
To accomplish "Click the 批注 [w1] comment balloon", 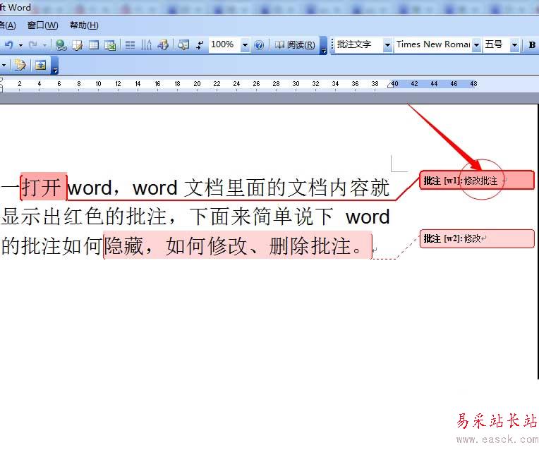I will pyautogui.click(x=477, y=180).
